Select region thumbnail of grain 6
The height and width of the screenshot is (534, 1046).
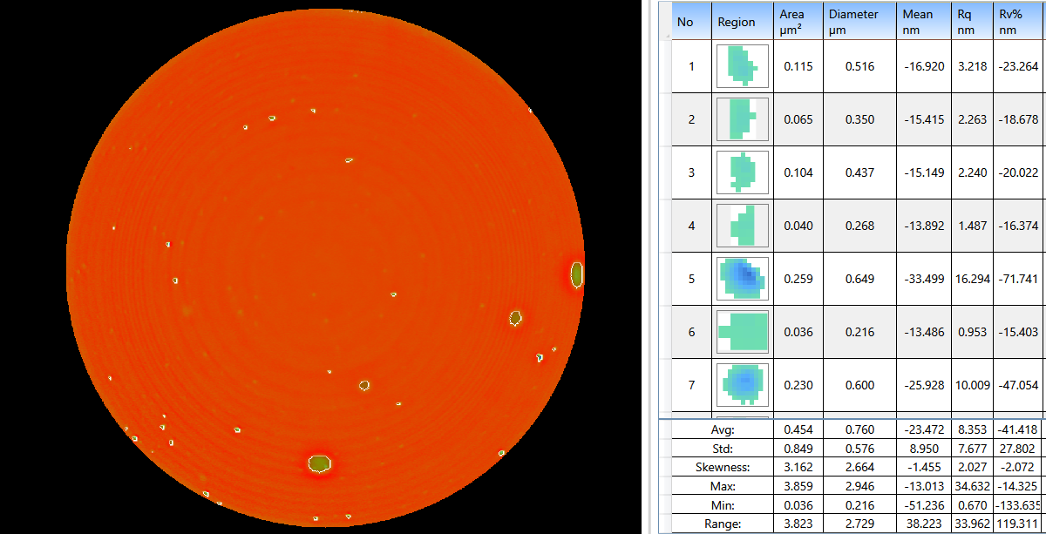(742, 332)
